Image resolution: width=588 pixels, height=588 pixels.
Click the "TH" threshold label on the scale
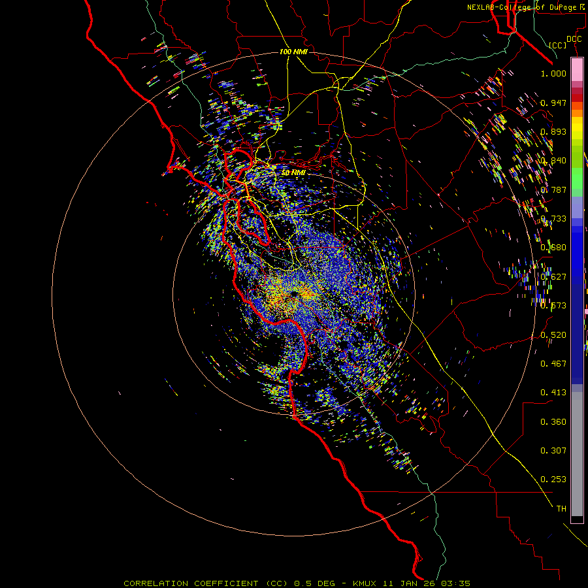click(x=561, y=509)
